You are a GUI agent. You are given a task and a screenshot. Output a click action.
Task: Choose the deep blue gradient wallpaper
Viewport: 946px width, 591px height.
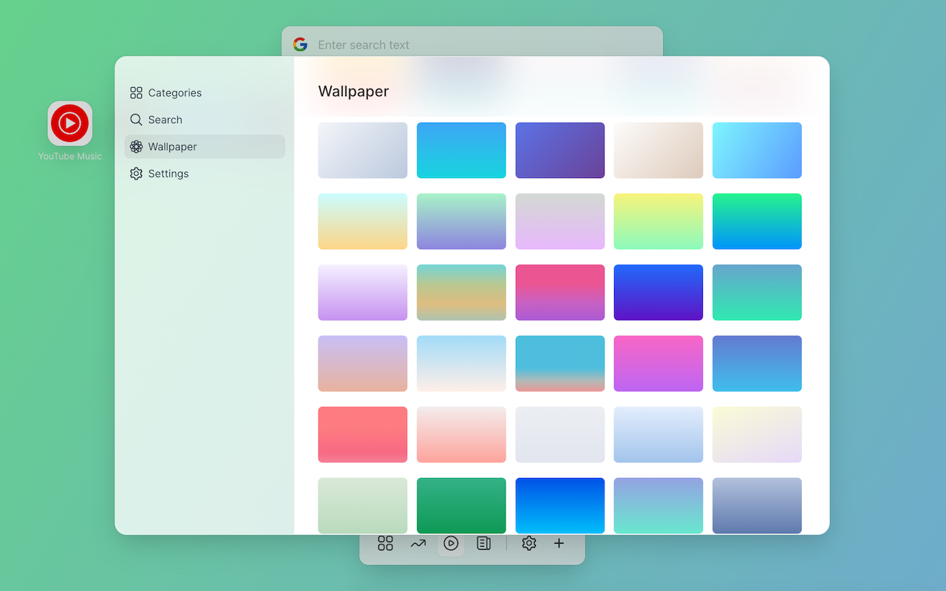[x=659, y=292]
